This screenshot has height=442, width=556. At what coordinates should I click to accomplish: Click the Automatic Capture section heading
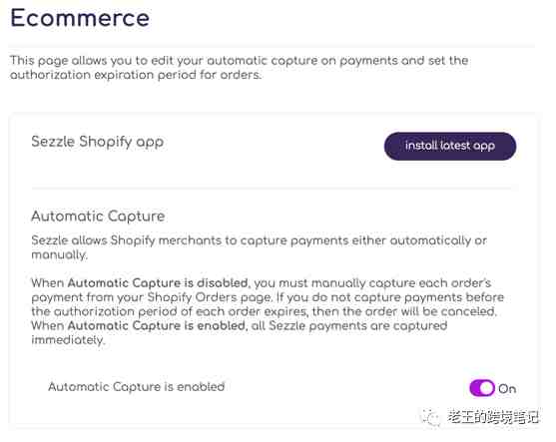[98, 217]
